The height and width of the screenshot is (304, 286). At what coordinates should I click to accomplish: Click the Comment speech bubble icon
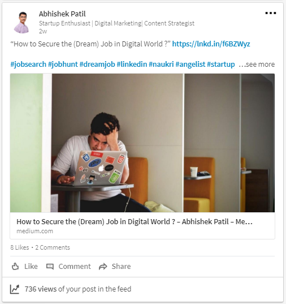click(50, 267)
